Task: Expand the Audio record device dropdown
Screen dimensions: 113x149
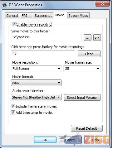Action: (36, 97)
